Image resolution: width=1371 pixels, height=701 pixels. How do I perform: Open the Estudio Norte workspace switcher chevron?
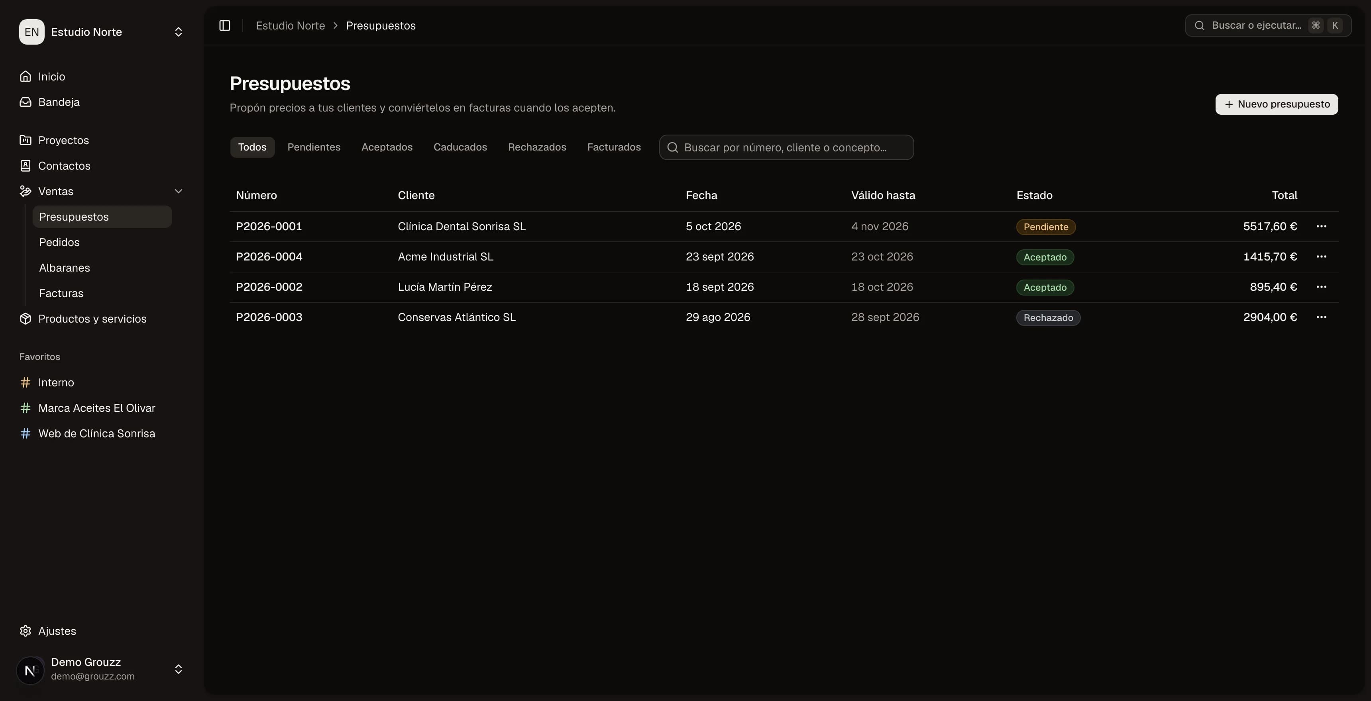pyautogui.click(x=178, y=32)
